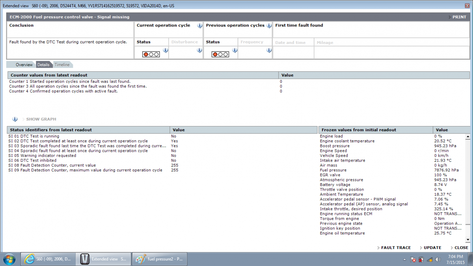The height and width of the screenshot is (266, 473).
Task: Click the Boost pressure frozen value row
Action: pos(392,146)
